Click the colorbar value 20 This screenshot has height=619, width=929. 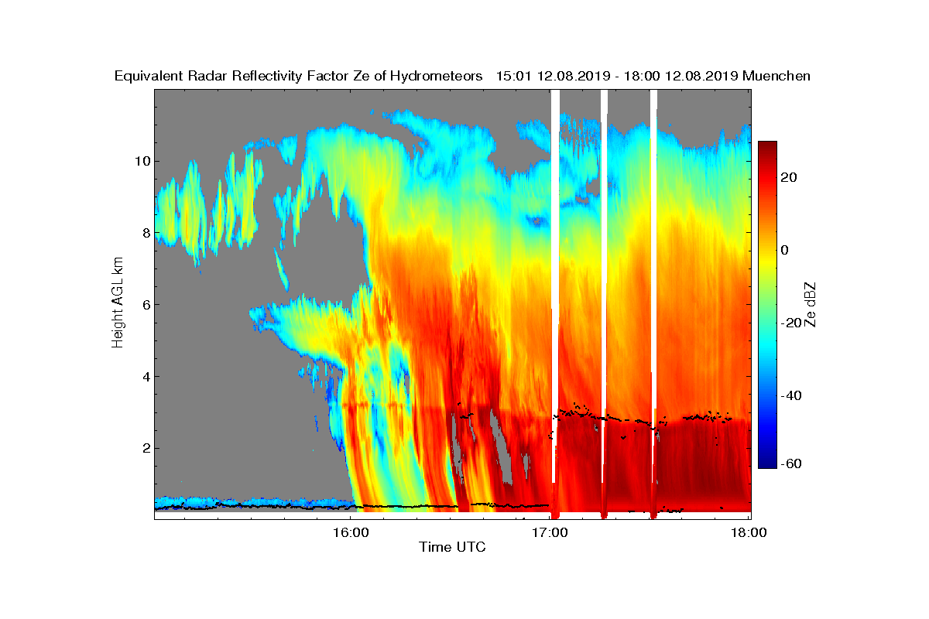[790, 177]
